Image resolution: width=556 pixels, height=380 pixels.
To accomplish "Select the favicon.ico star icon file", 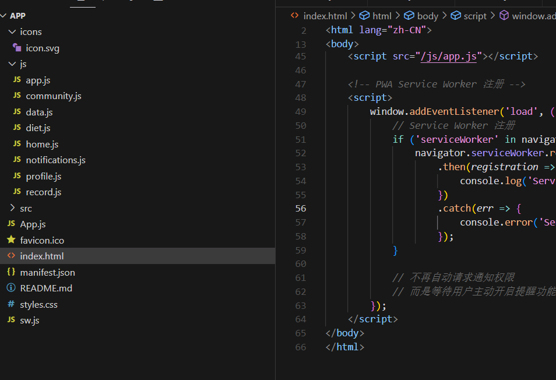I will pyautogui.click(x=42, y=240).
